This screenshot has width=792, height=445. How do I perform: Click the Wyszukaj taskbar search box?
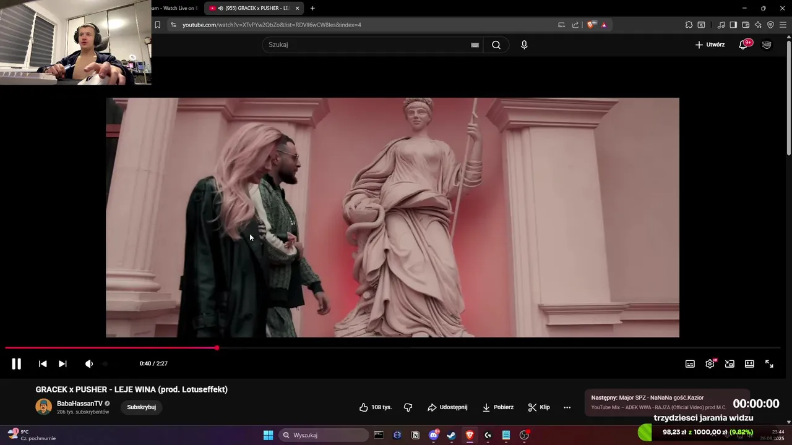[323, 435]
